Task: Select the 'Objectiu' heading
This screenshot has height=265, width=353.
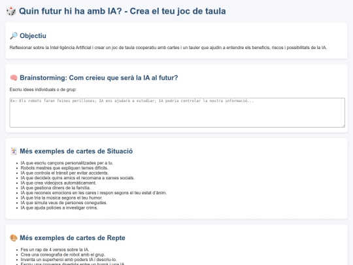Action: 33,36
